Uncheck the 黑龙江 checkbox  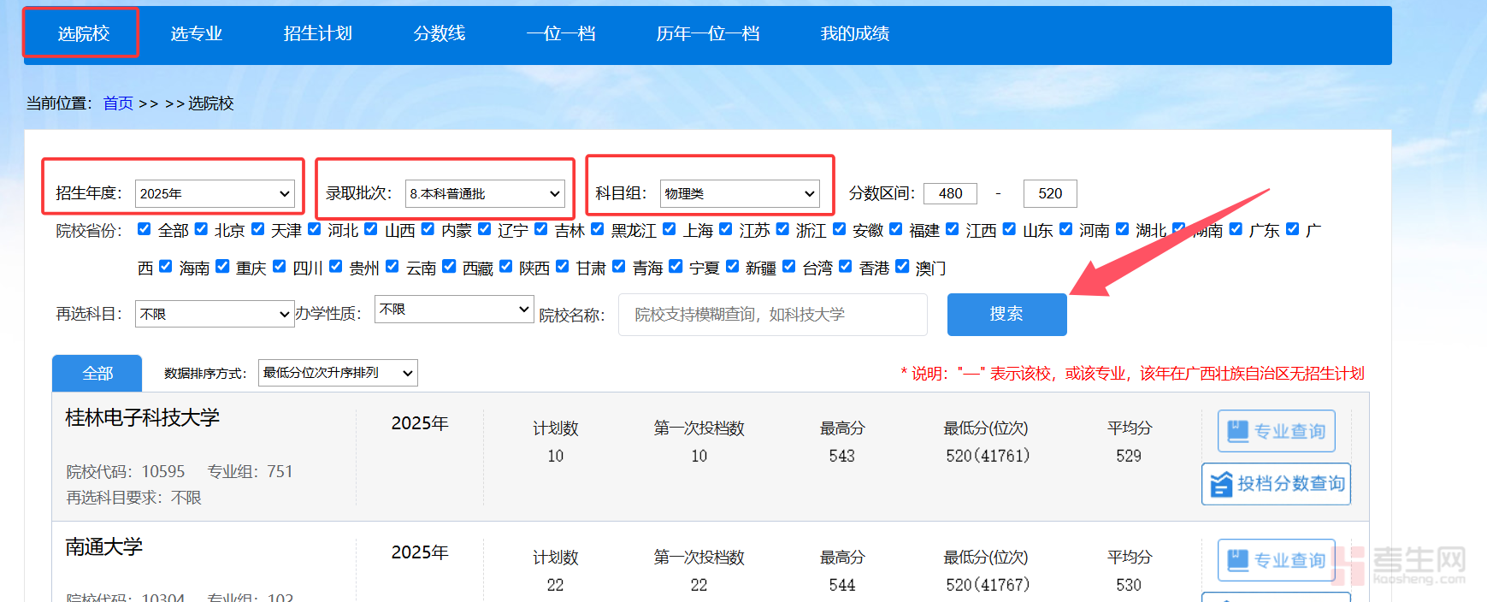[x=597, y=228]
